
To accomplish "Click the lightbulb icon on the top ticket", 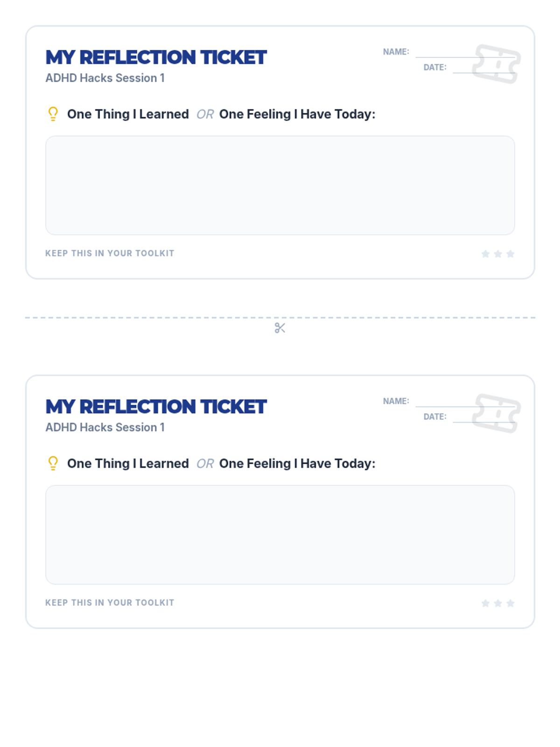I will (x=53, y=114).
